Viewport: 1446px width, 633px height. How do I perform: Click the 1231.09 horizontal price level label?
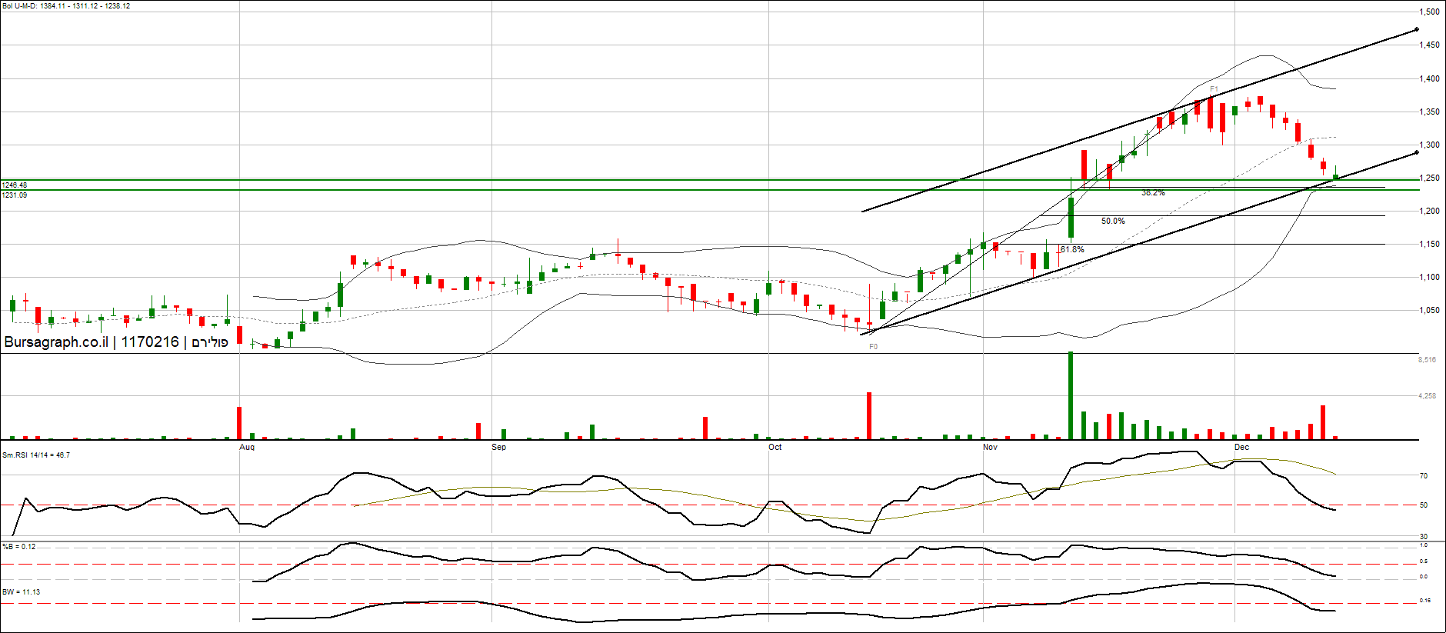[x=15, y=195]
